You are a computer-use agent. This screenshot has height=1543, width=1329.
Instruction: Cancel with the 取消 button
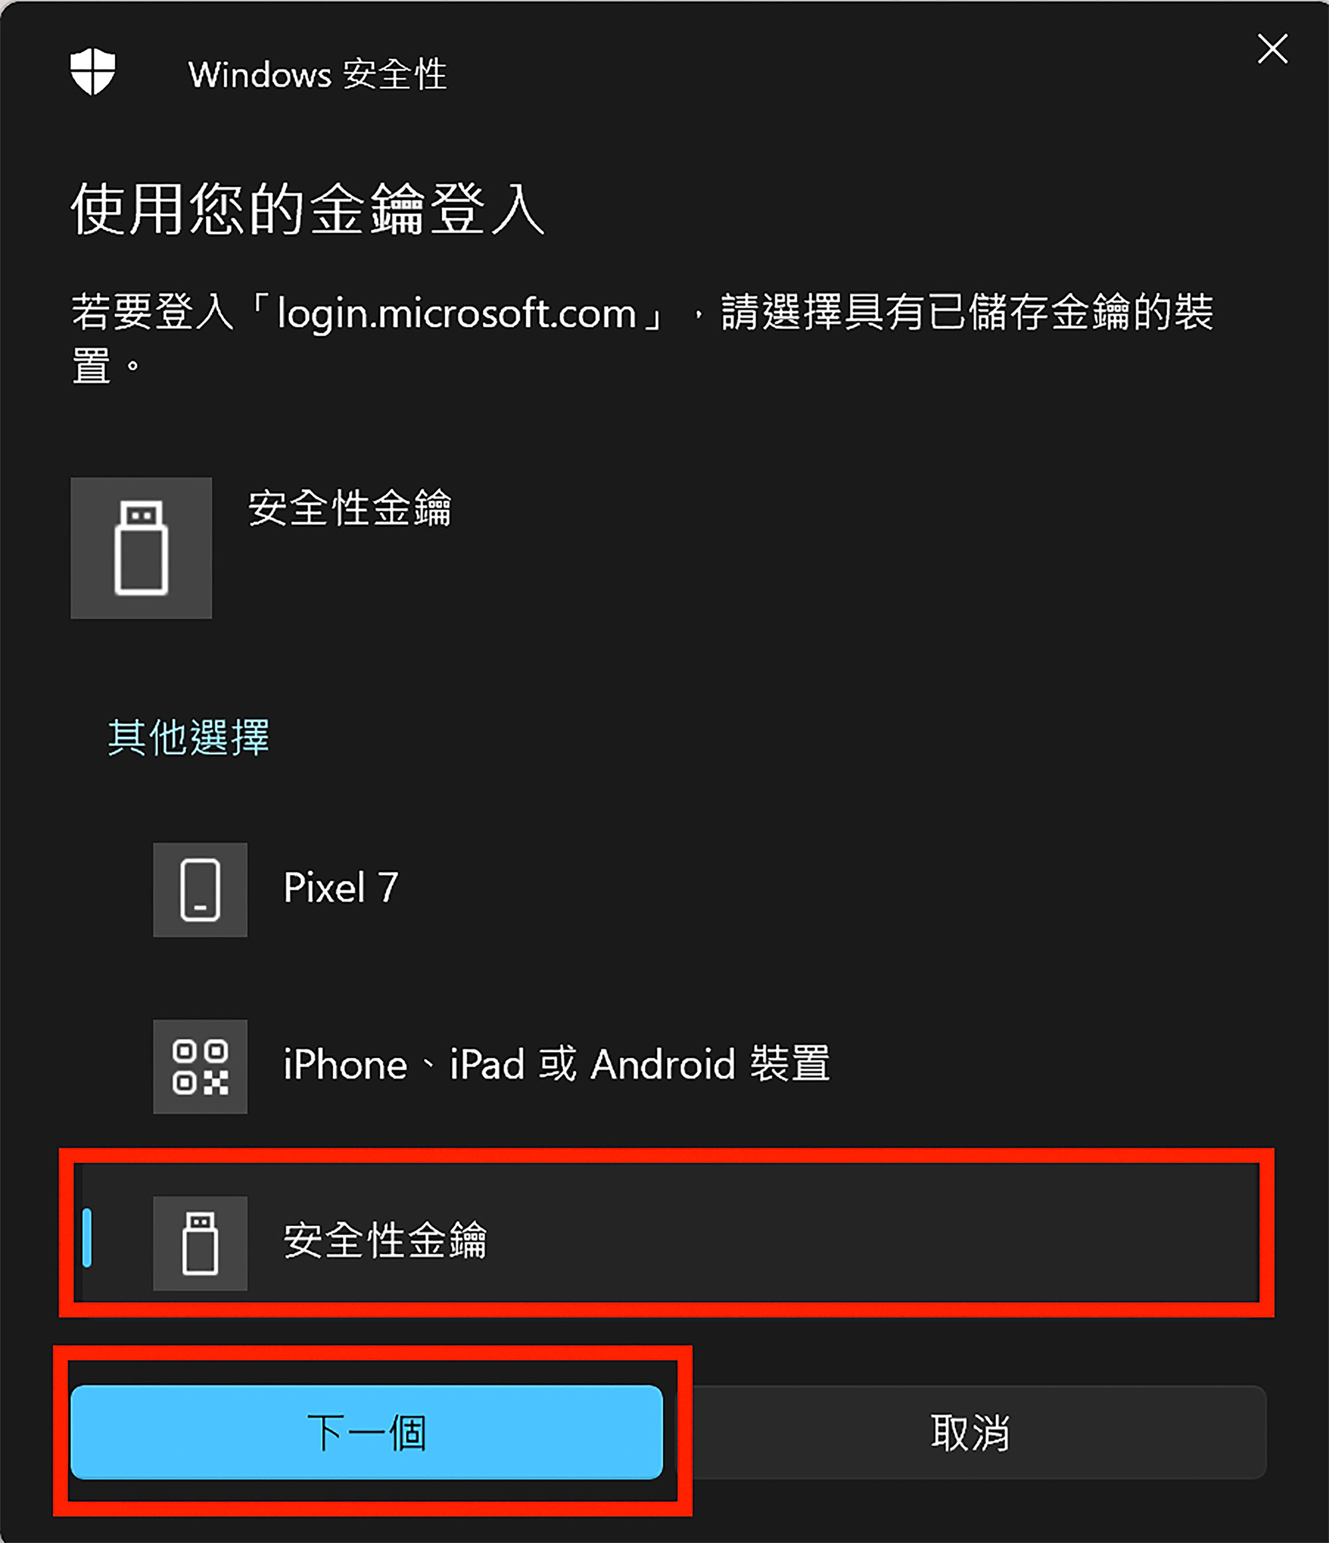pyautogui.click(x=970, y=1432)
